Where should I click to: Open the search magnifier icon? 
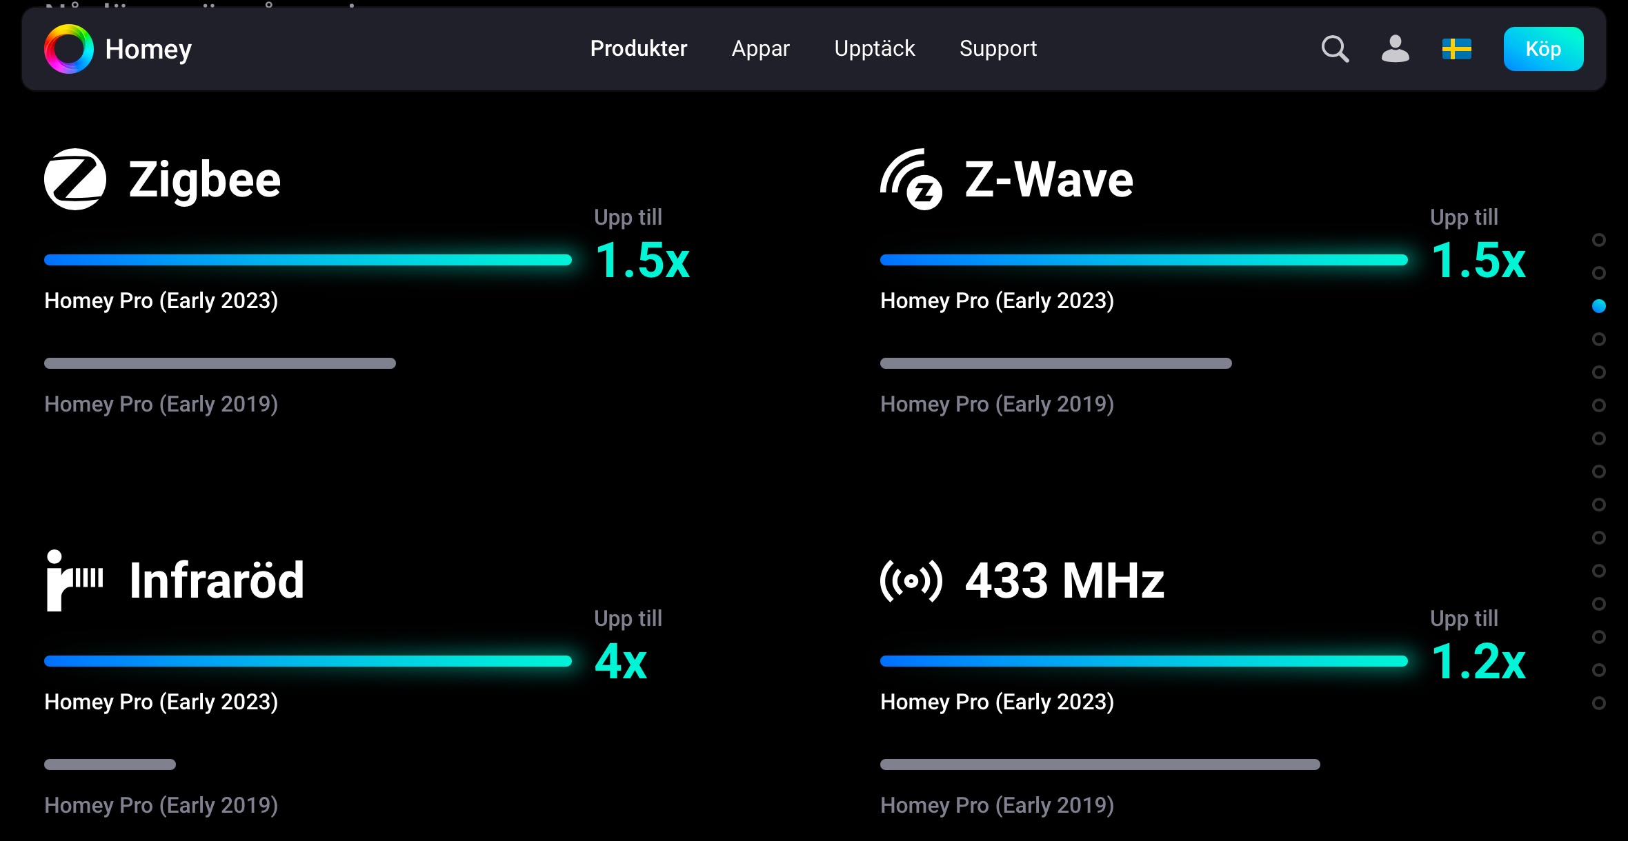pos(1335,49)
